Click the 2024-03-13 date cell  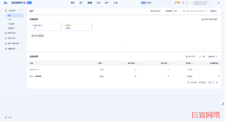34,70
